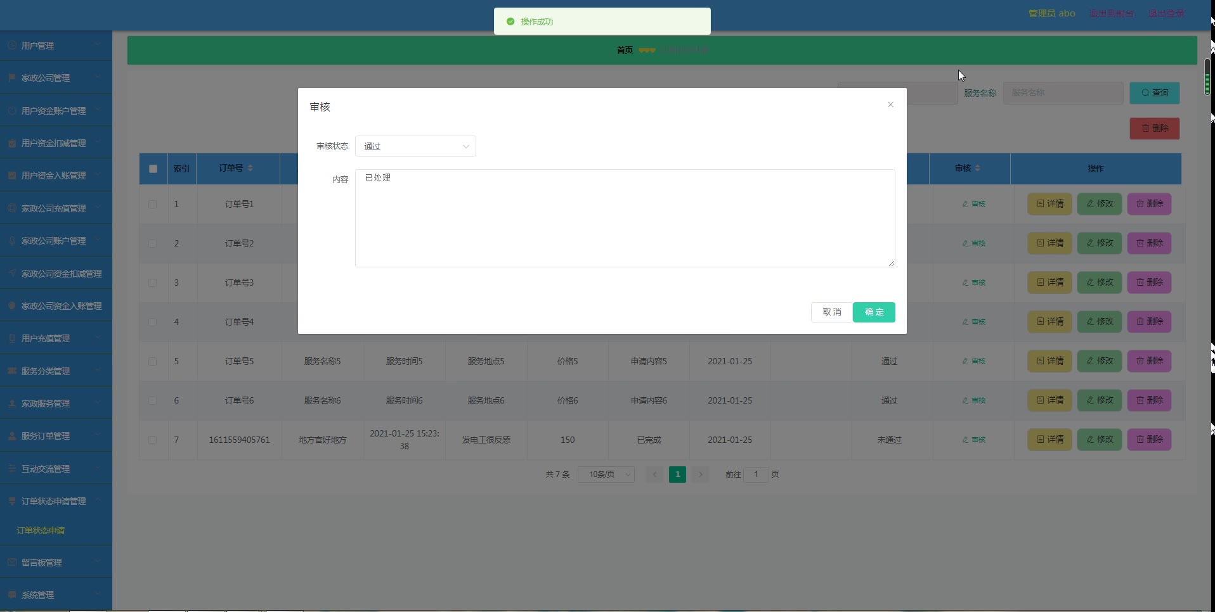Click 审核 link in row 订单号4
This screenshot has width=1215, height=612.
pos(974,322)
